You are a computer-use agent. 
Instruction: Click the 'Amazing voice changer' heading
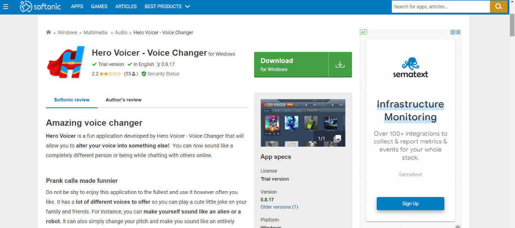(94, 123)
